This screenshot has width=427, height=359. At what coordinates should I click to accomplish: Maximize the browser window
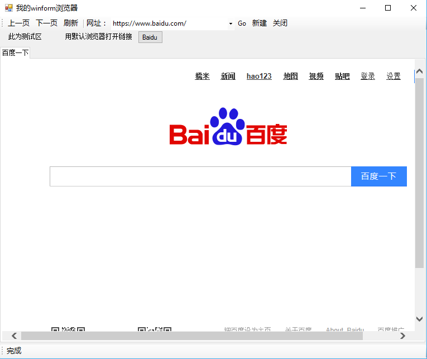[388, 8]
